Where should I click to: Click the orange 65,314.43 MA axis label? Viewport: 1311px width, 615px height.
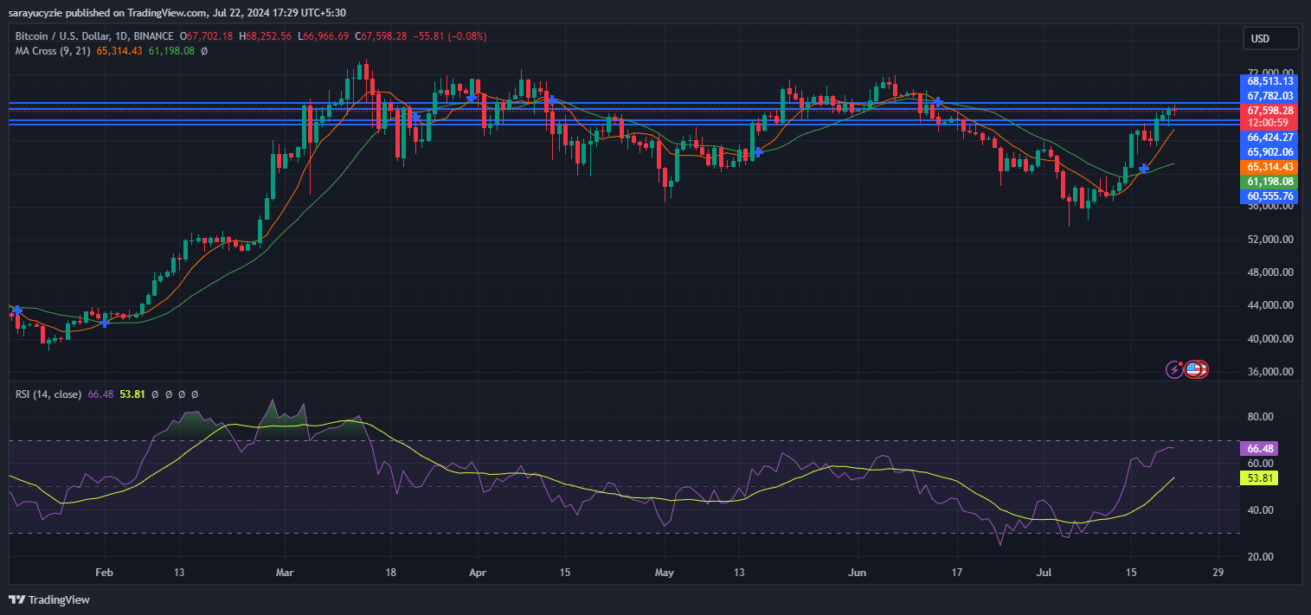1269,166
